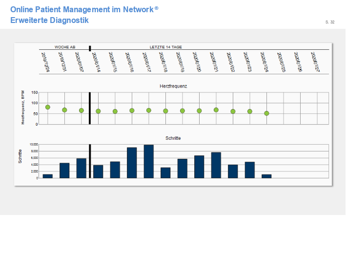This screenshot has width=346, height=260.
Task: Click the short steps bar for 2020/01/24
Action: coord(266,176)
